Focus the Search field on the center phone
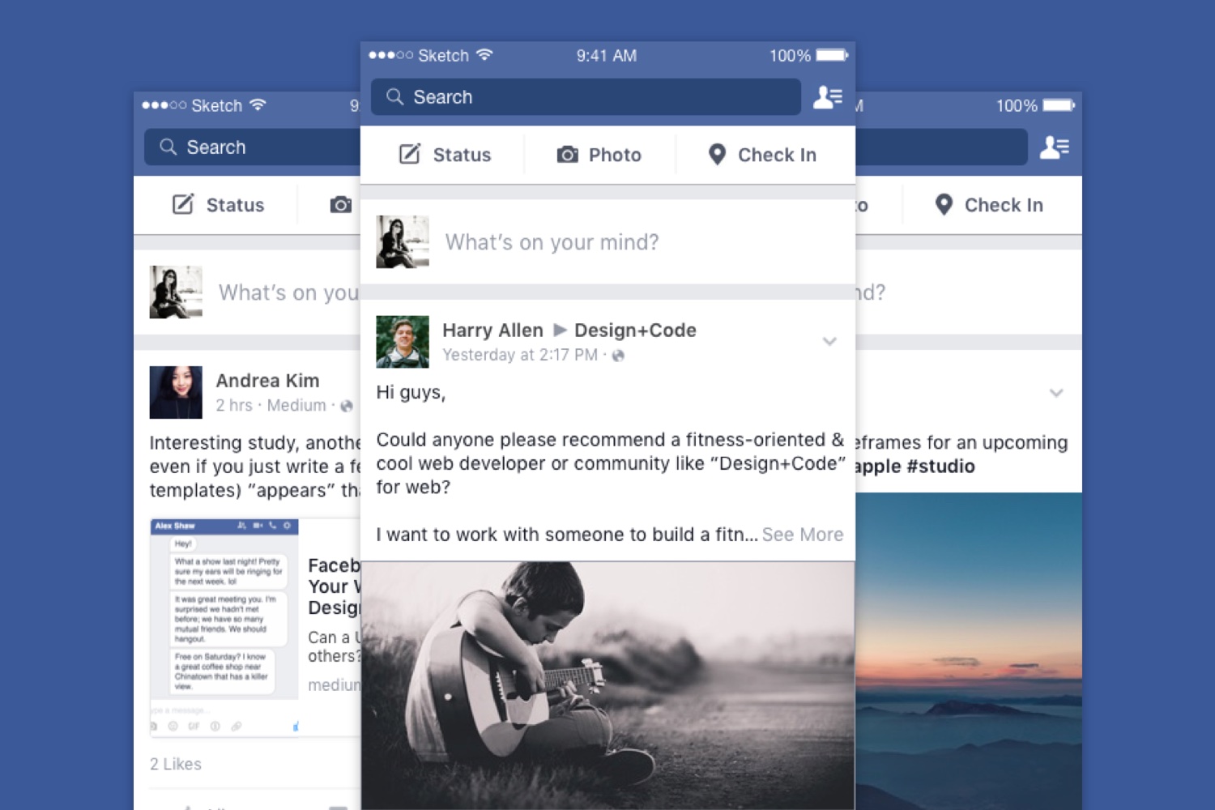 586,97
